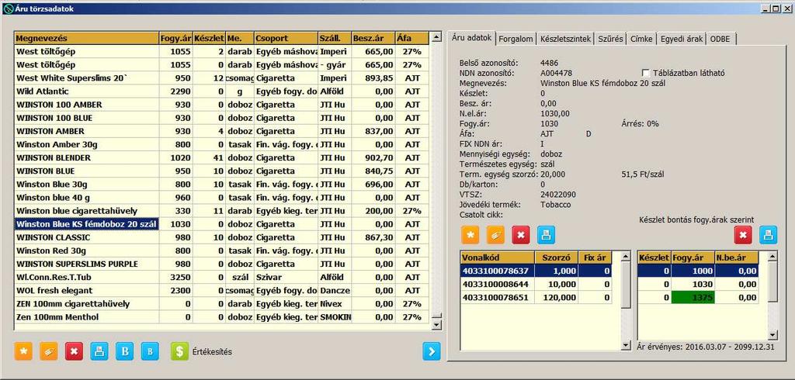The height and width of the screenshot is (380, 795).
Task: Click blue printer icon above Készlet price table
Action: [x=768, y=235]
